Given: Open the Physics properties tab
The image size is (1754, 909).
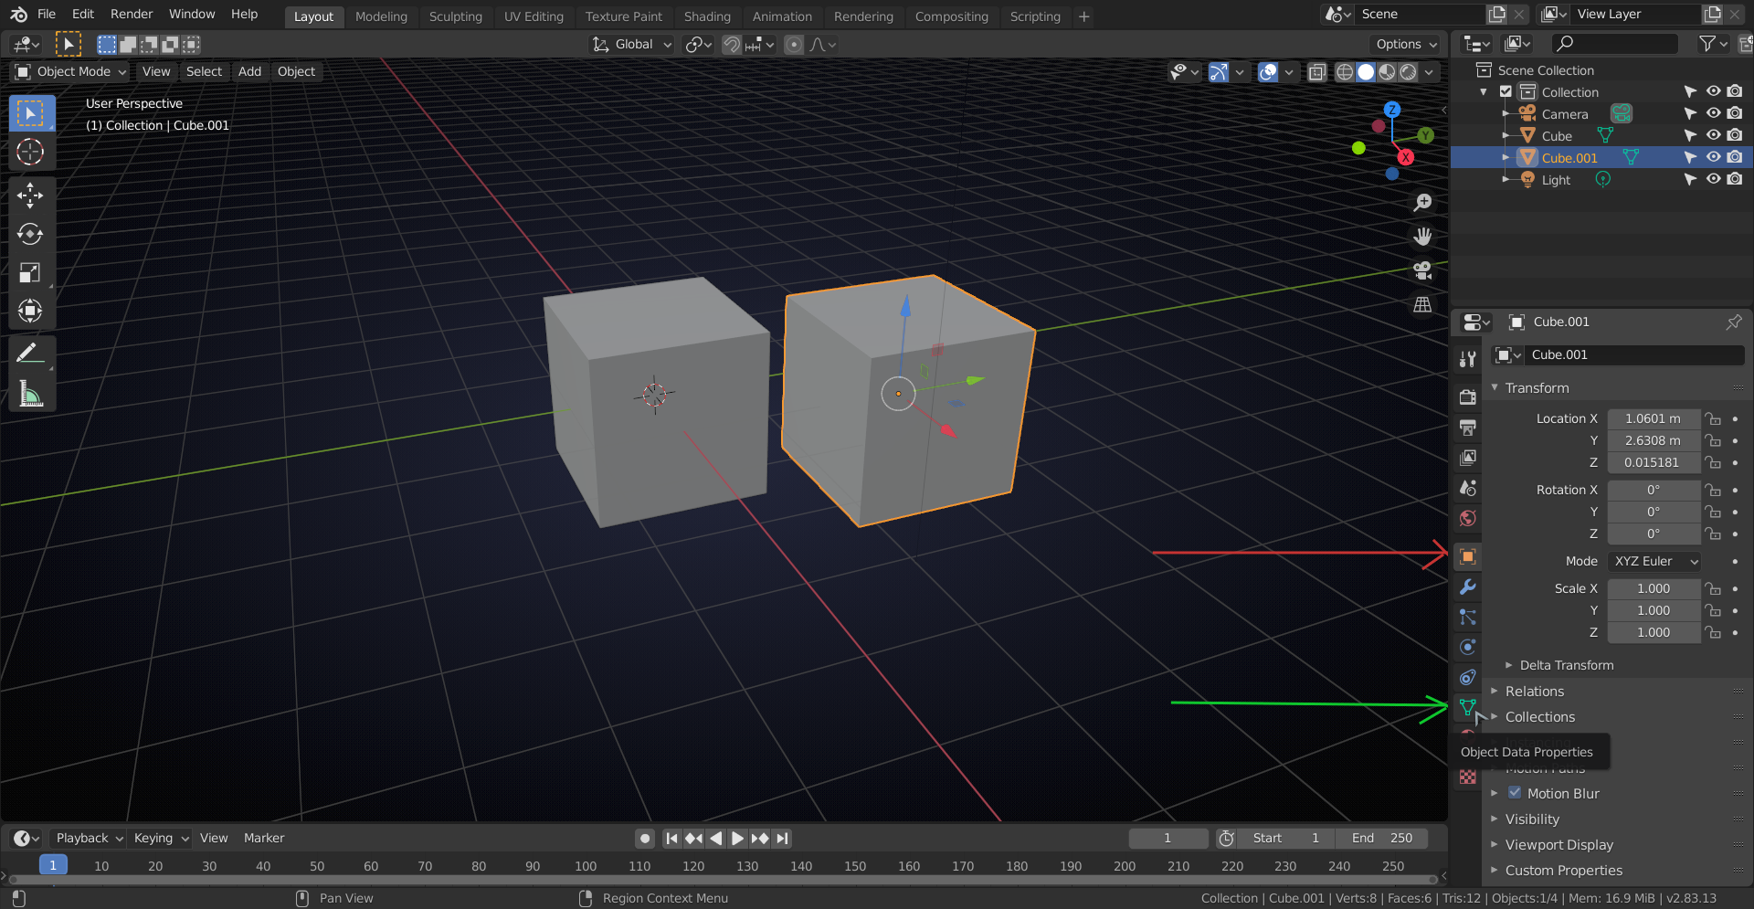Looking at the screenshot, I should tap(1467, 647).
